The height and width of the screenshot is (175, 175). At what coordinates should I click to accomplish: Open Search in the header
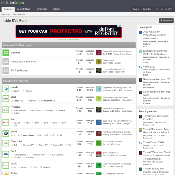[x=167, y=9]
